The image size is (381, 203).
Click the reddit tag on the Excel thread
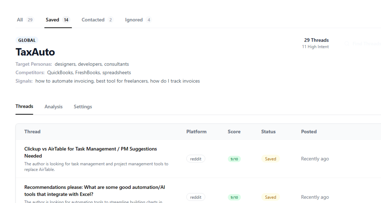(x=196, y=197)
